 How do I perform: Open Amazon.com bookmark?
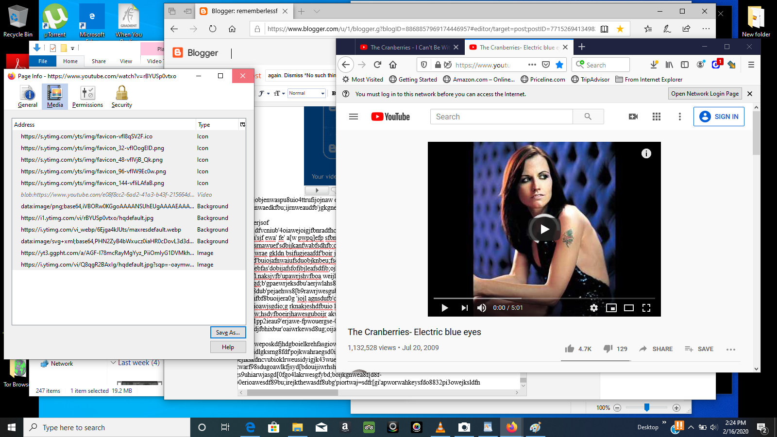[479, 80]
